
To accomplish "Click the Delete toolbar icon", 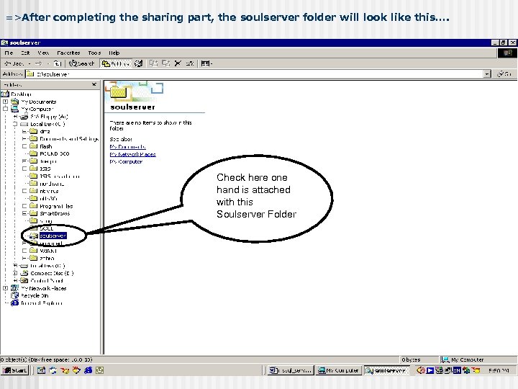I will (178, 63).
